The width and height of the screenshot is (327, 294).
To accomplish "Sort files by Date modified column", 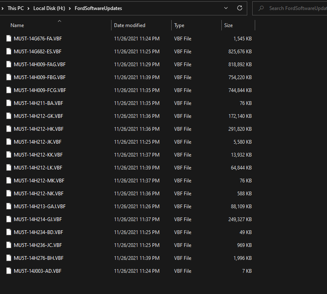I will click(x=129, y=25).
